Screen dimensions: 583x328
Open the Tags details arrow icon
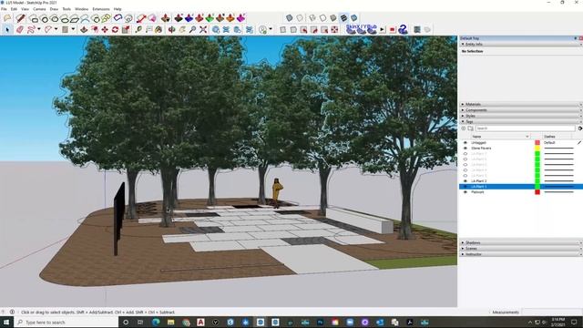click(x=579, y=128)
